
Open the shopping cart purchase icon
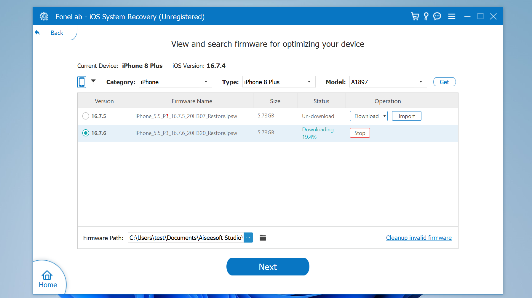click(415, 16)
